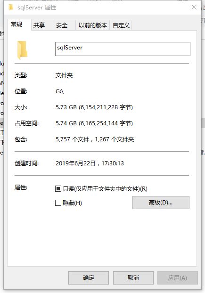
Task: Click the sqlServer folder name field
Action: 123,49
